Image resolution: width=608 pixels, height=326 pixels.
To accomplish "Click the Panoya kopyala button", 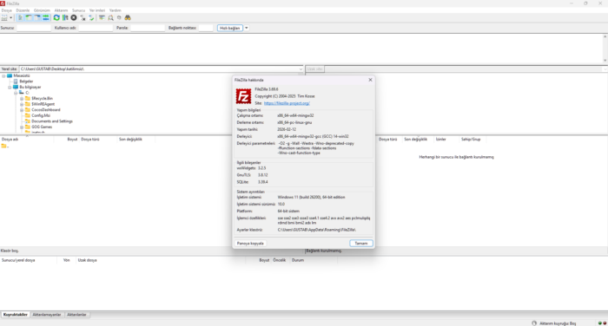I will tap(250, 243).
